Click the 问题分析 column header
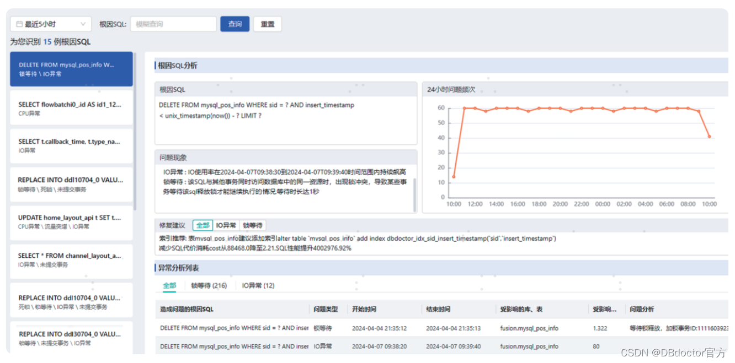 coord(642,310)
